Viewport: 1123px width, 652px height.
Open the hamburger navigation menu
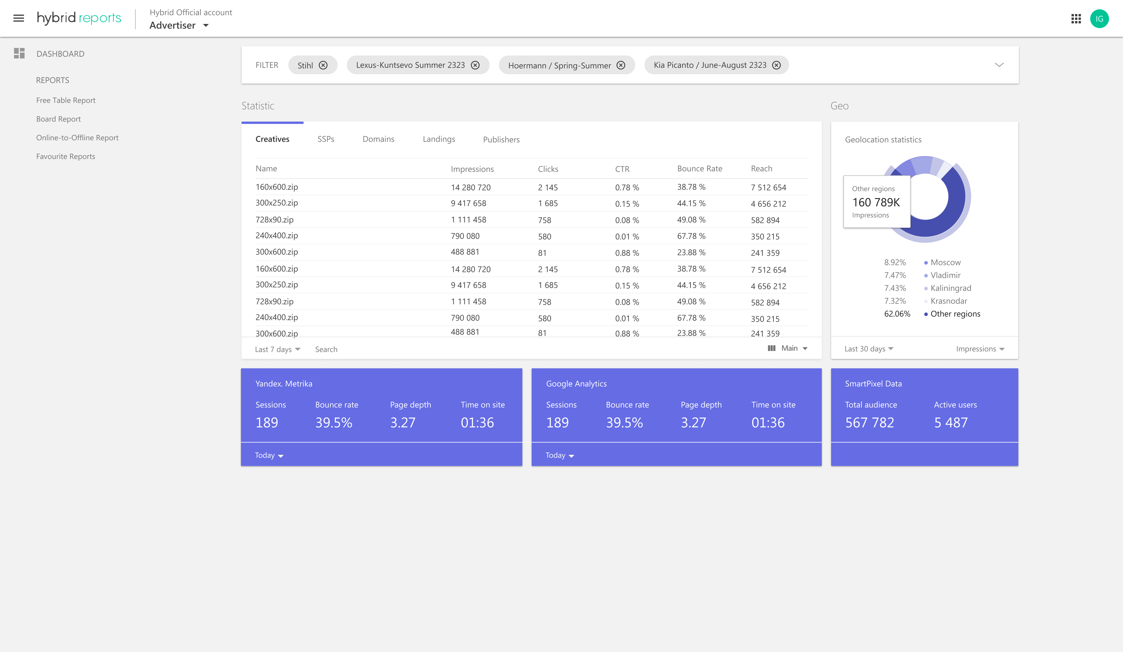click(x=19, y=18)
